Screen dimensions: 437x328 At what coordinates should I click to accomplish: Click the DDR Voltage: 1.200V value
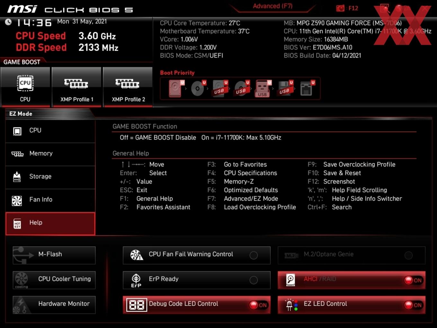[188, 47]
